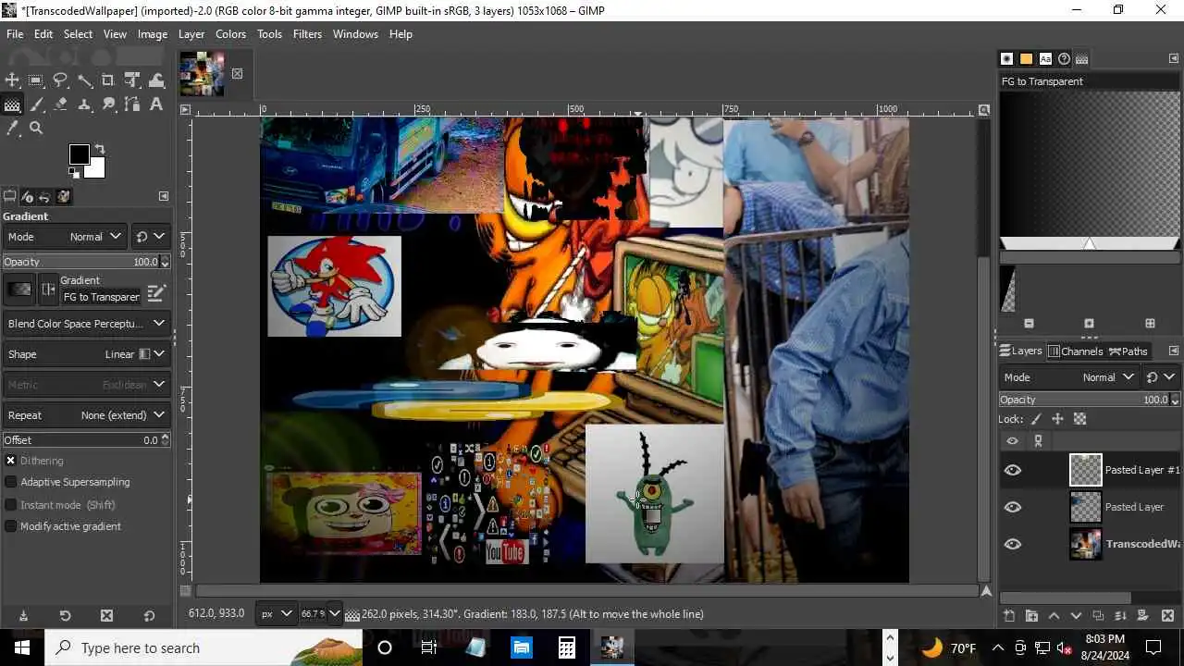Save tool preset icon at bottom

point(23,615)
